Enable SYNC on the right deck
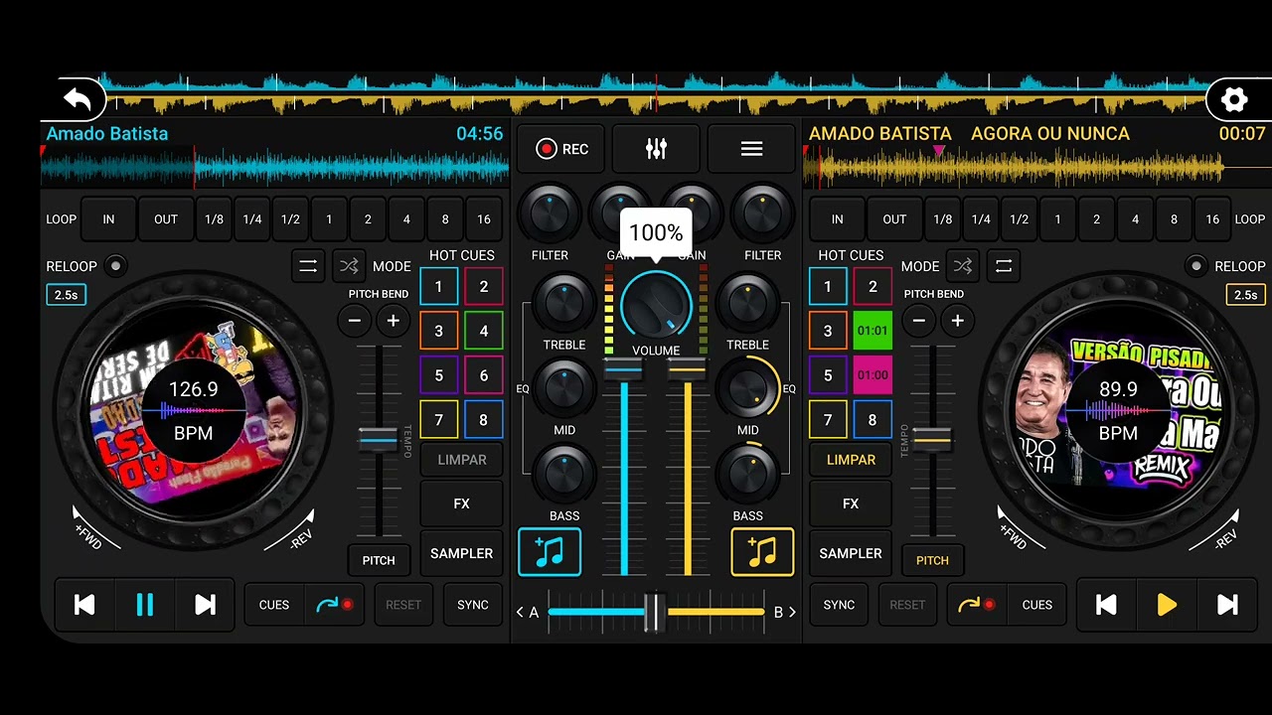This screenshot has height=715, width=1272. (839, 605)
